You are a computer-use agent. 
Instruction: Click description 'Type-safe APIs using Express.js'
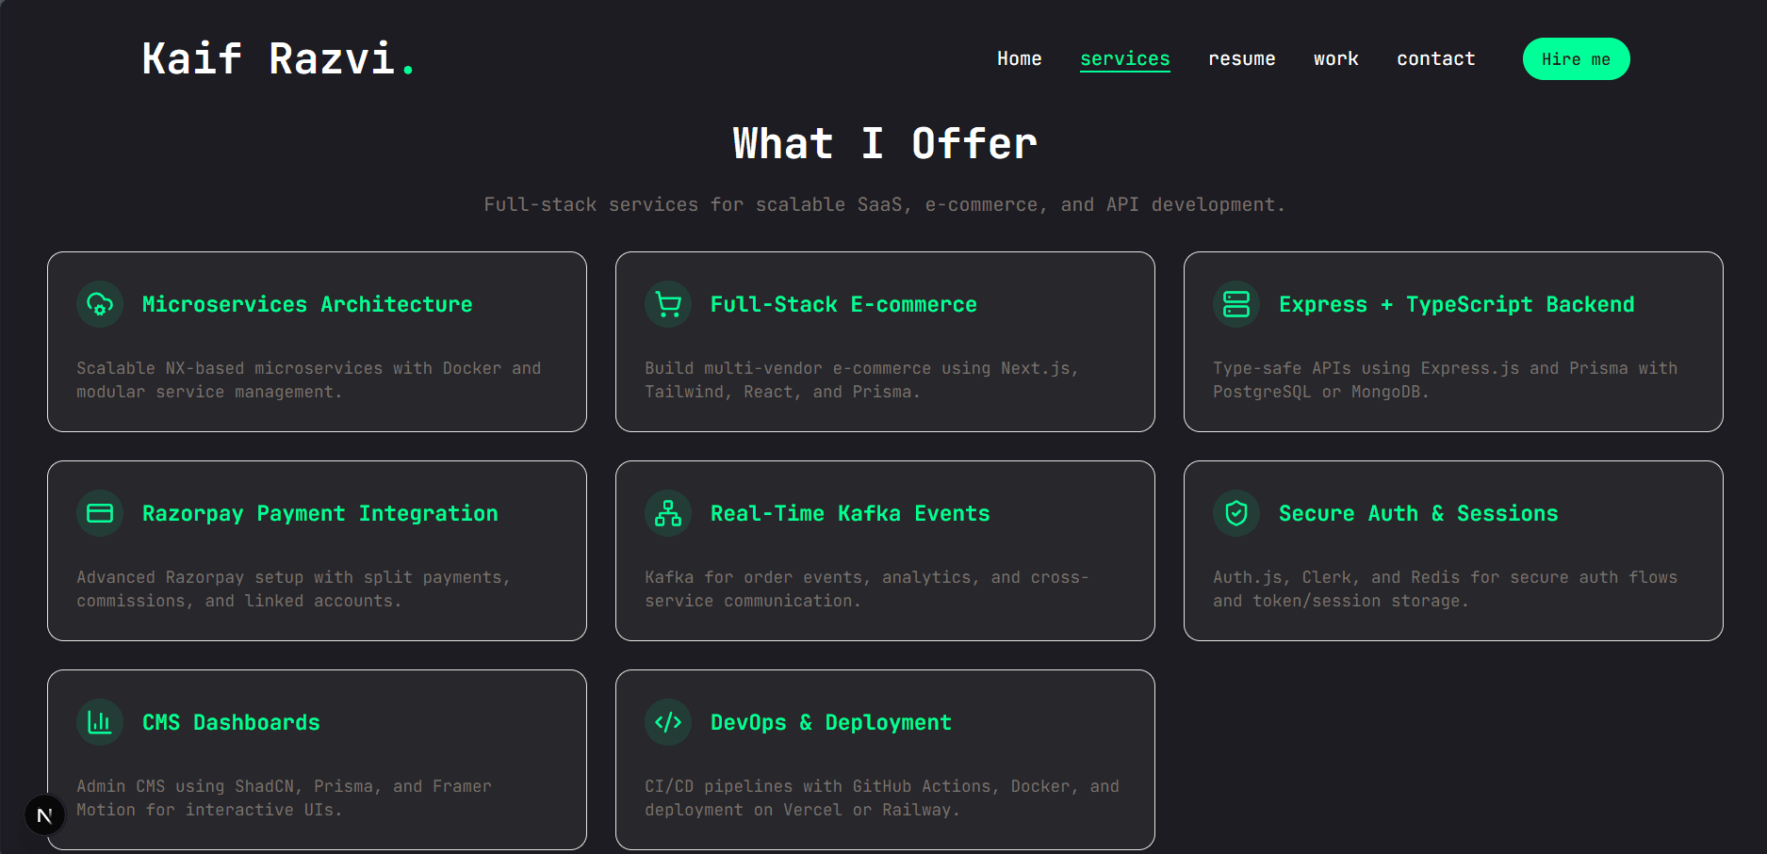point(1446,379)
